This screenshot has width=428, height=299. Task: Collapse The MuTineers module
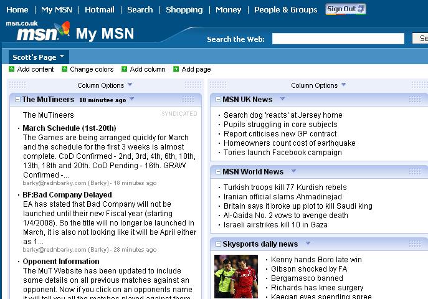[17, 100]
